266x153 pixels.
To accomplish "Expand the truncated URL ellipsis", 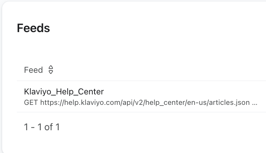I will pyautogui.click(x=254, y=102).
